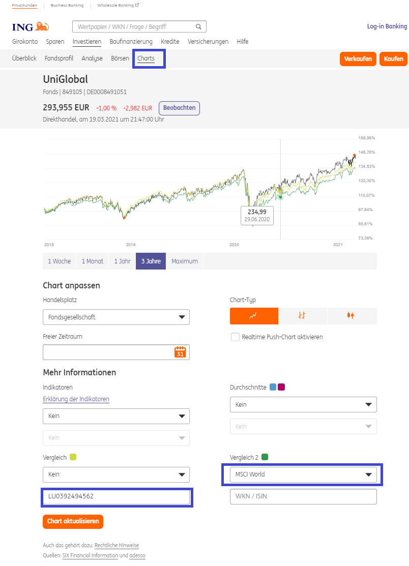Open the Fondsprofil tab
Screen dimensions: 409x566
59,58
